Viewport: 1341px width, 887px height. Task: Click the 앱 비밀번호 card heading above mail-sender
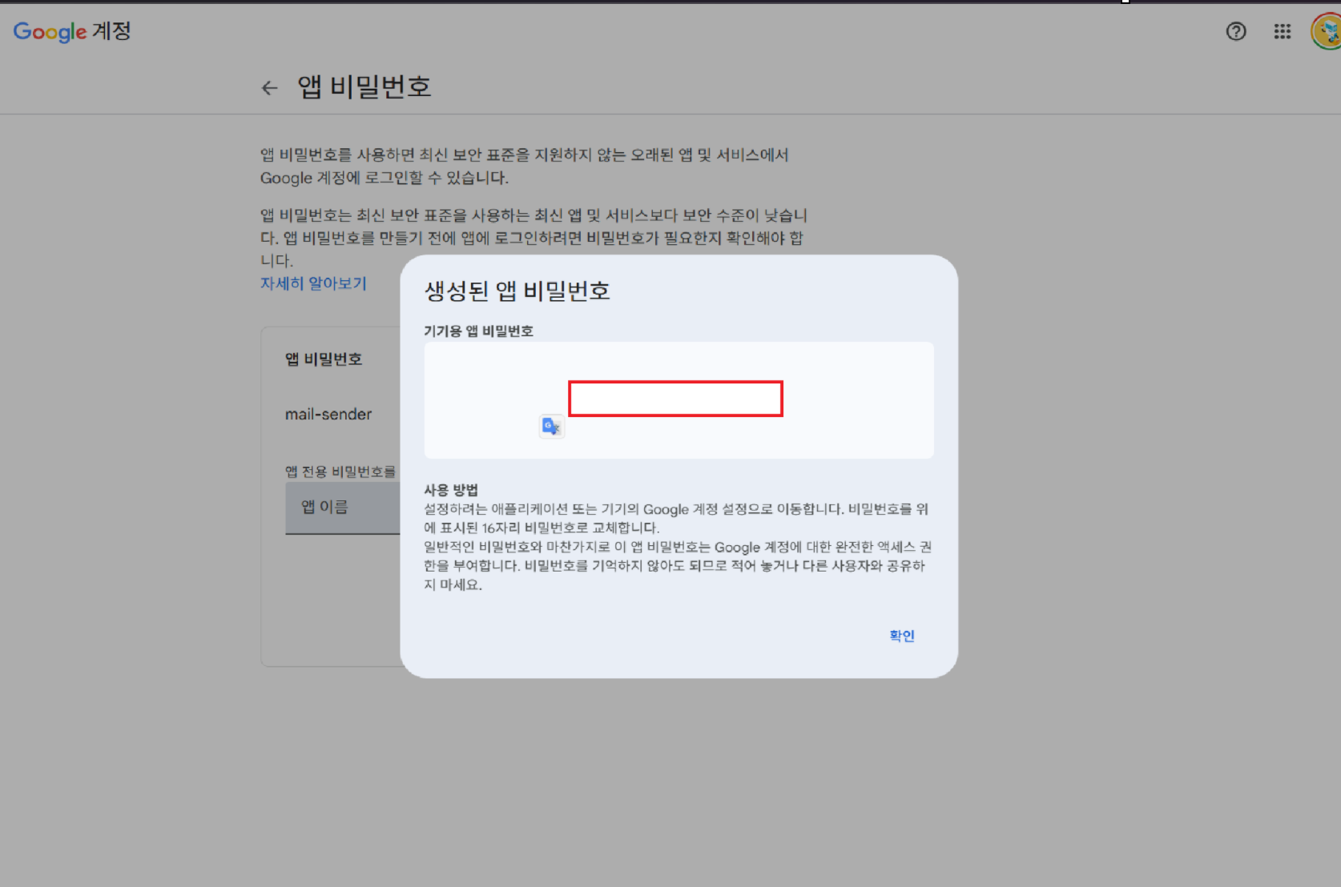[x=324, y=359]
